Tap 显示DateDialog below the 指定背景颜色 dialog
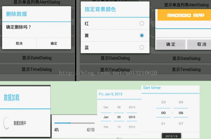Viewport: 211px width, 139px height. tap(115, 58)
